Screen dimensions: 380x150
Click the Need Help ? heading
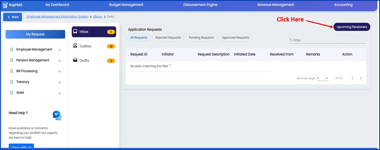coord(18,113)
